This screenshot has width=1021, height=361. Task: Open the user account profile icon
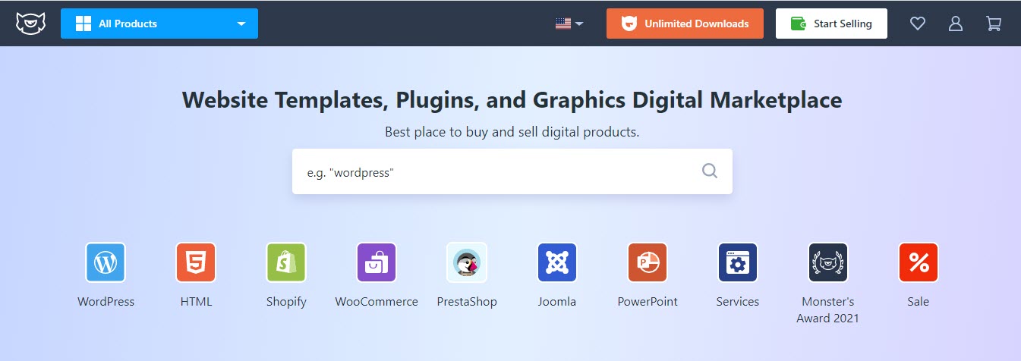tap(956, 24)
